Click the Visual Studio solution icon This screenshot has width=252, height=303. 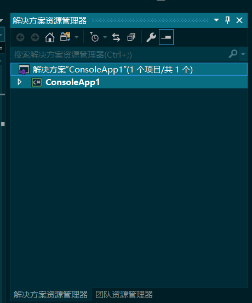tap(24, 69)
